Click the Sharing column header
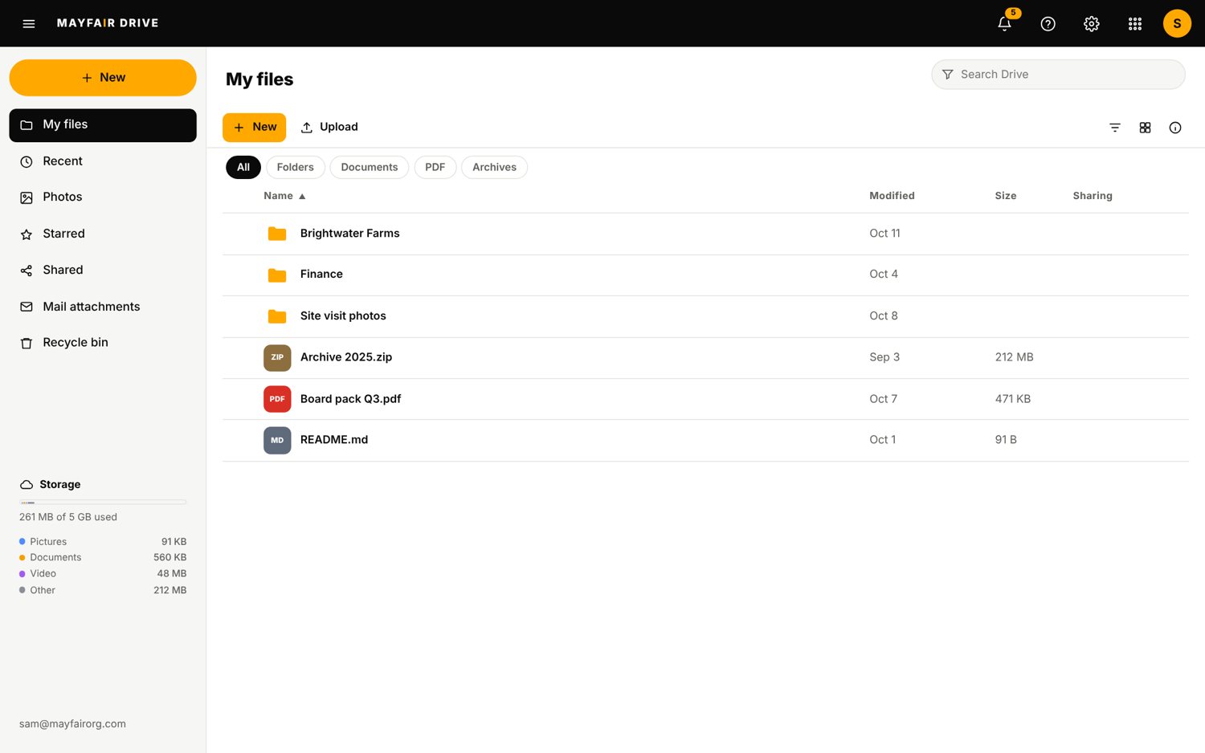Viewport: 1205px width, 753px height. pos(1093,196)
